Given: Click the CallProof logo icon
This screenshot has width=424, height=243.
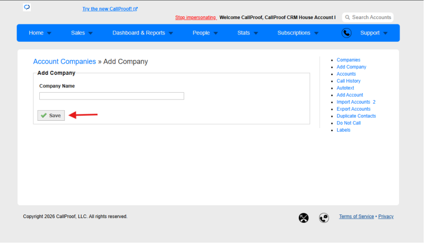Looking at the screenshot, I should pyautogui.click(x=27, y=7).
